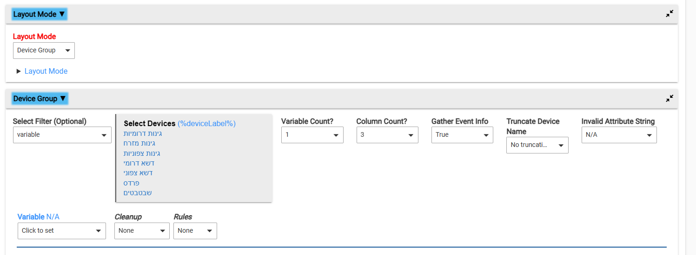Image resolution: width=696 pixels, height=255 pixels.
Task: Select device שבטבטים
Action: [138, 192]
